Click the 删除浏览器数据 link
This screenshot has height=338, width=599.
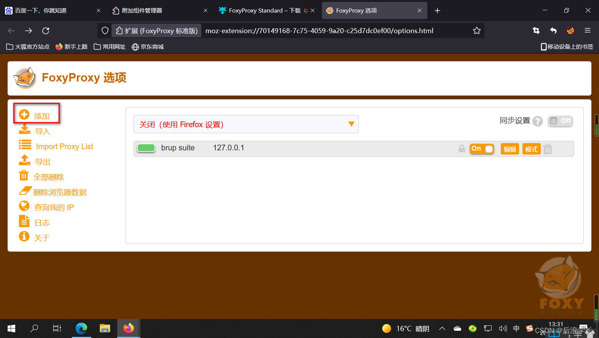tap(60, 192)
